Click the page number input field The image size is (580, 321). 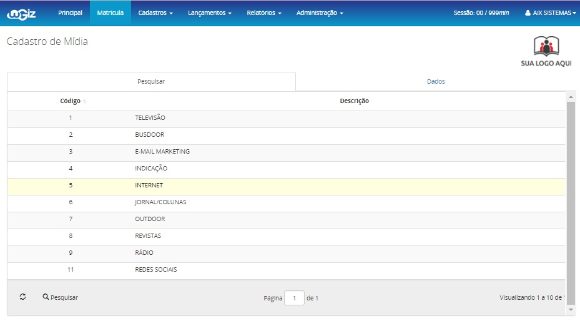tap(294, 298)
